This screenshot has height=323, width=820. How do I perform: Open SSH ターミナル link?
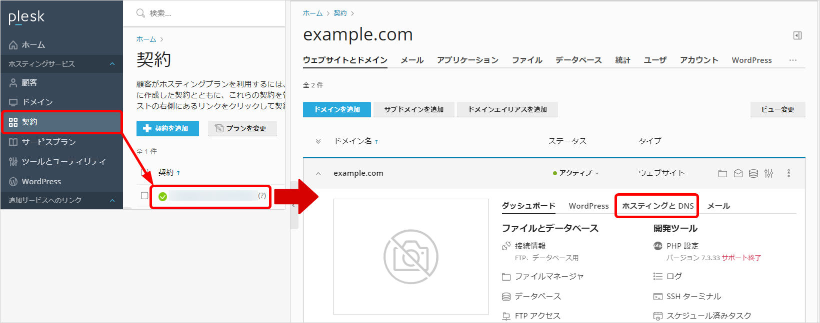click(x=693, y=296)
